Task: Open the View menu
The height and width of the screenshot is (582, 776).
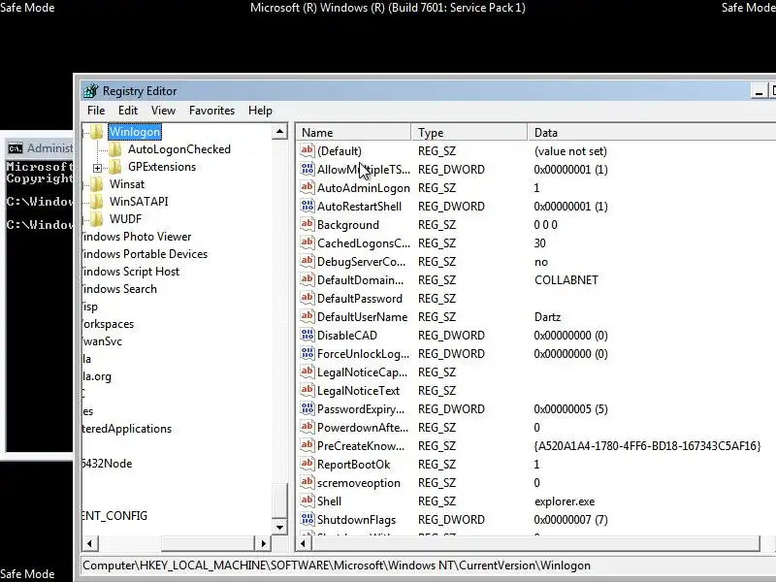Action: point(163,111)
